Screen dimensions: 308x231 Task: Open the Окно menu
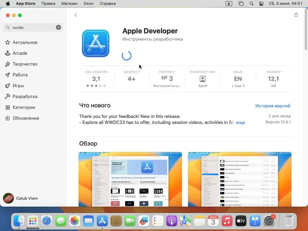pos(88,4)
